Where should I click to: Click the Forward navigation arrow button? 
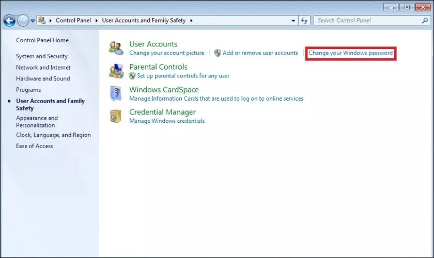(x=23, y=21)
